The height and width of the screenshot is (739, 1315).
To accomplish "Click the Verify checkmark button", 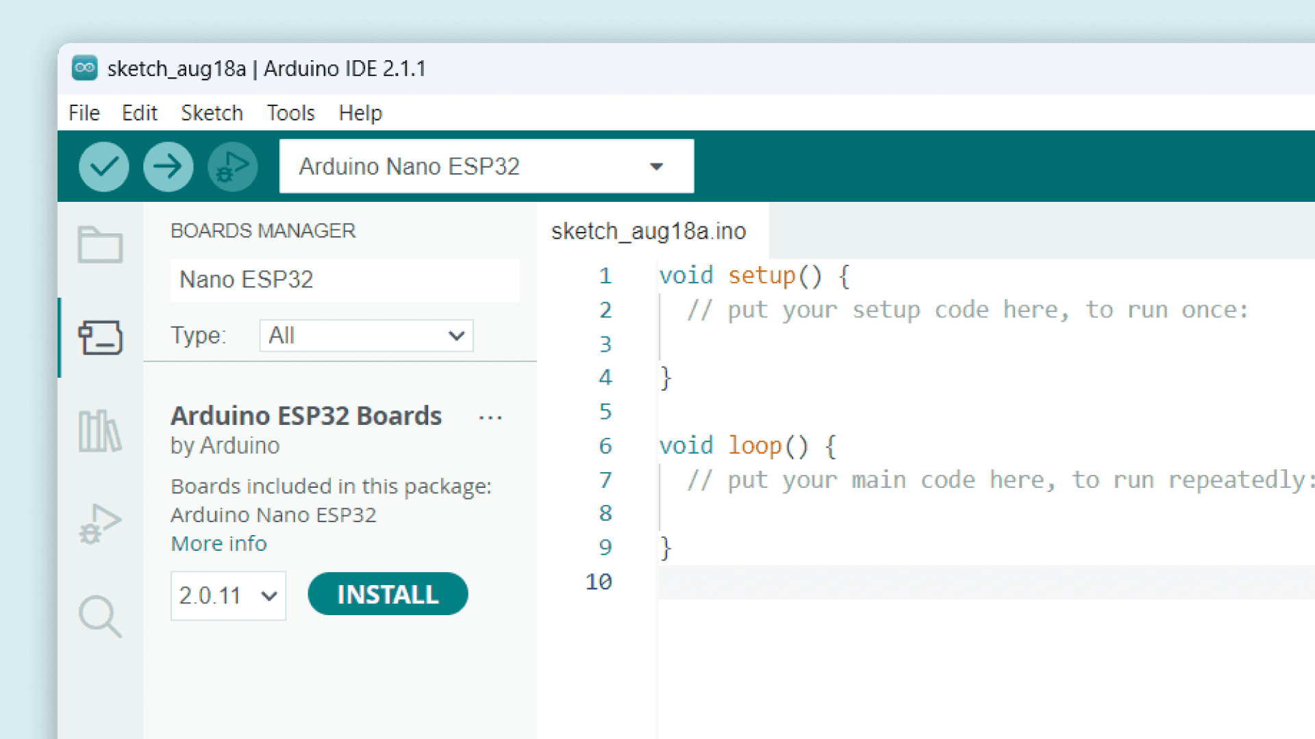I will tap(103, 166).
